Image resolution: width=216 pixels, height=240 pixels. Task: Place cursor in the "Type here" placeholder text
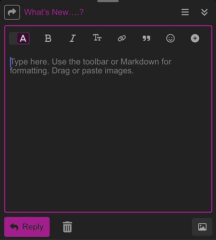(x=91, y=66)
